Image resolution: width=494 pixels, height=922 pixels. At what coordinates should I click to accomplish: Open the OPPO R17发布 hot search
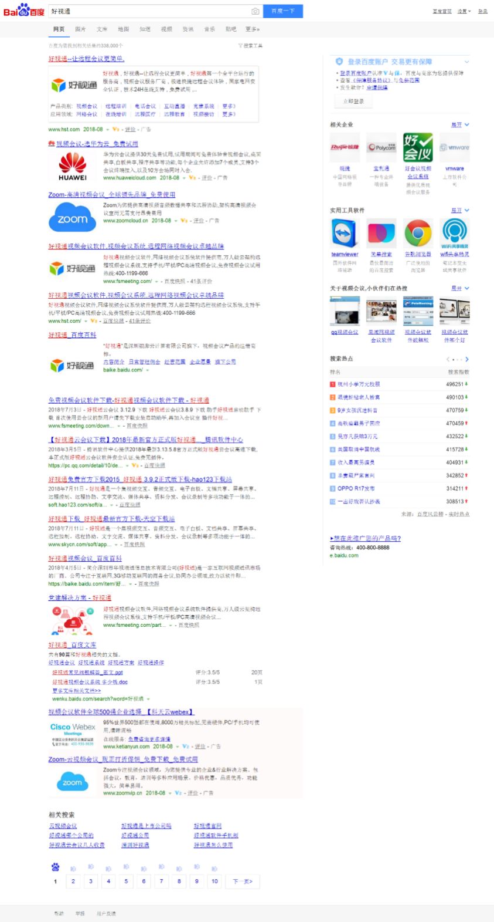click(356, 488)
